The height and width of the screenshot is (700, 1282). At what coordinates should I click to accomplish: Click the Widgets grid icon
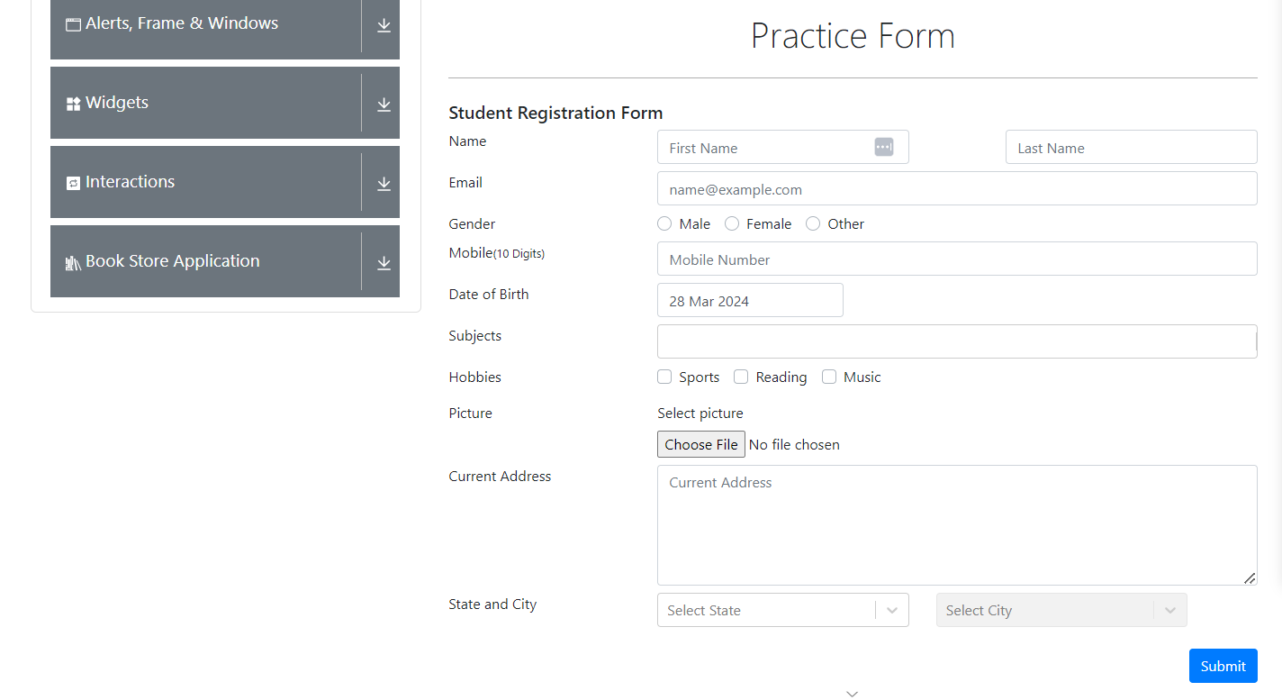[73, 104]
